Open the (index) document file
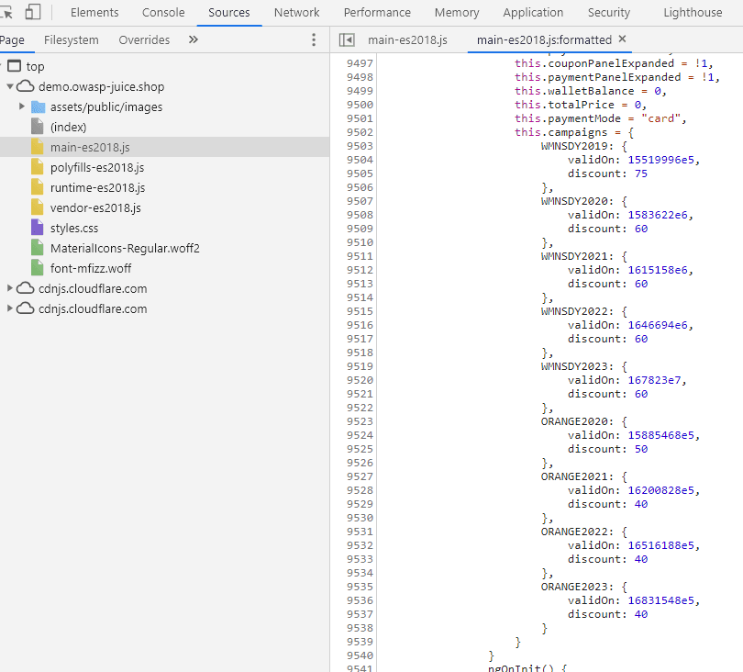 pos(68,127)
